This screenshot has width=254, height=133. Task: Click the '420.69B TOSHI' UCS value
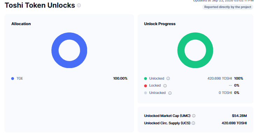click(x=234, y=123)
